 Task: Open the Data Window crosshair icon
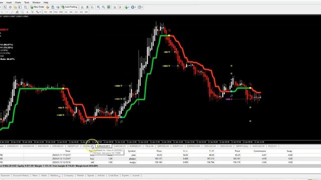[x=10, y=7]
